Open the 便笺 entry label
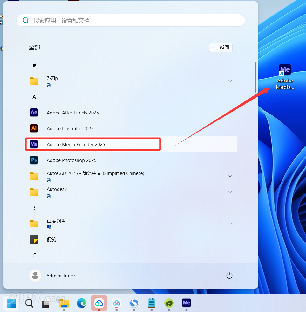This screenshot has height=312, width=306. click(x=51, y=240)
